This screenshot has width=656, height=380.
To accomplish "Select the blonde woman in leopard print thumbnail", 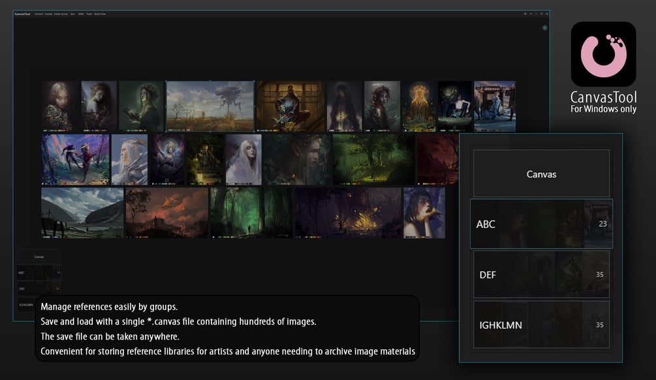I will pyautogui.click(x=60, y=106).
